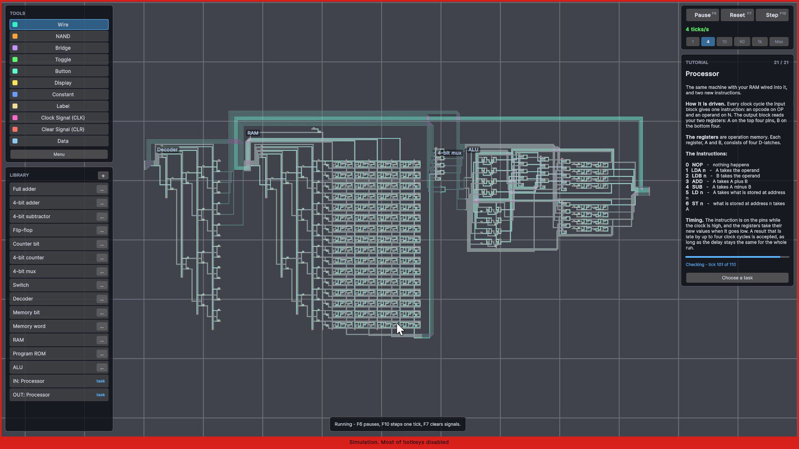Open options for ALU library item
Image resolution: width=799 pixels, height=449 pixels.
(x=102, y=368)
